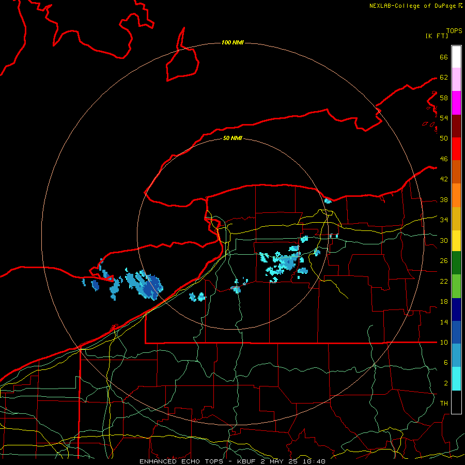
Task: Select the cyan legend color block
Action: (456, 379)
